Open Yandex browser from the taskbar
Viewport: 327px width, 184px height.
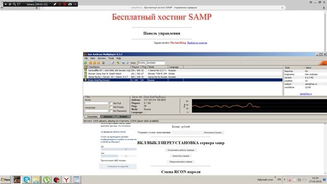(66, 179)
